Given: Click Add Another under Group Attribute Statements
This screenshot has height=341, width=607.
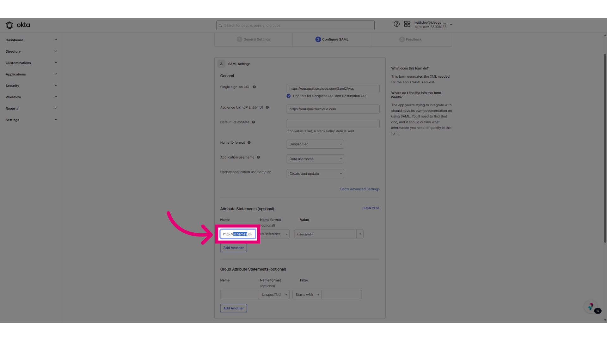Looking at the screenshot, I should coord(234,308).
